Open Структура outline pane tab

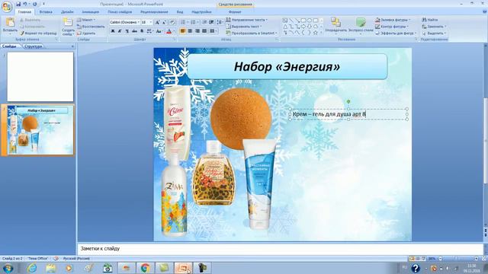pos(33,46)
